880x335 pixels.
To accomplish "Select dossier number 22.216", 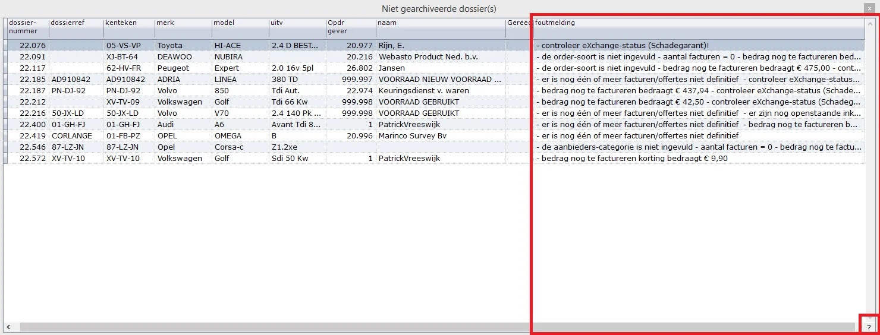I will (x=32, y=113).
